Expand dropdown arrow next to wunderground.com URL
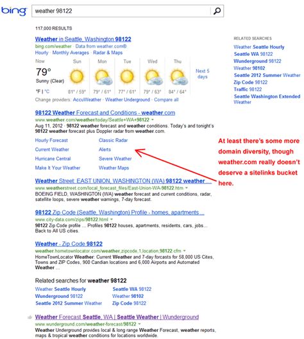Screen dimensions: 304x339 [139, 324]
